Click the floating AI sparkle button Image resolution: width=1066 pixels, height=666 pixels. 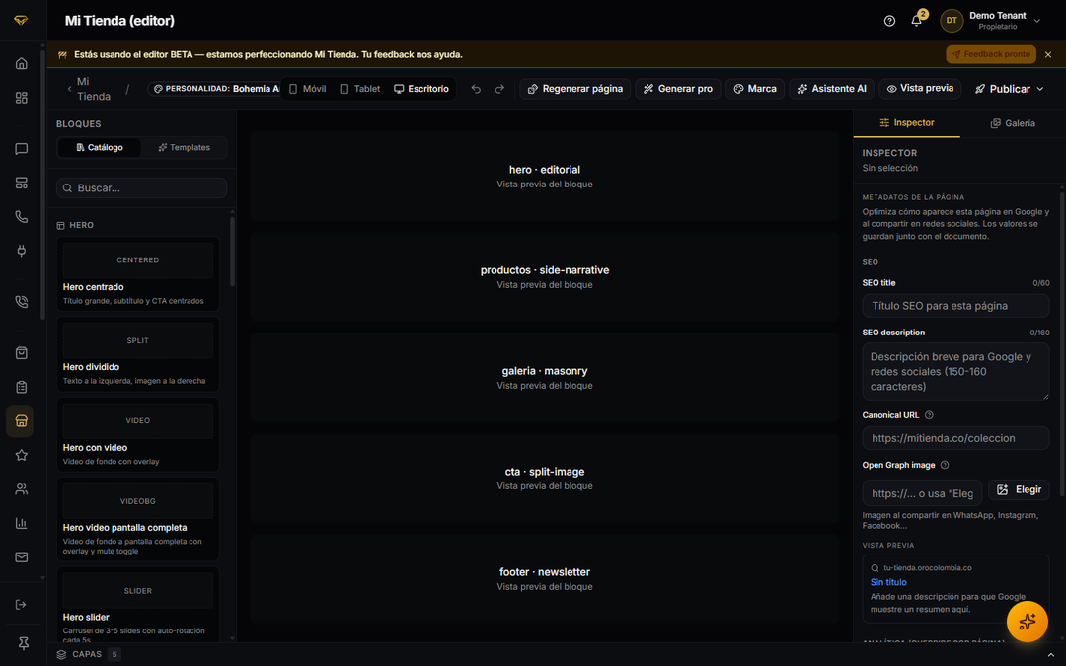coord(1027,622)
